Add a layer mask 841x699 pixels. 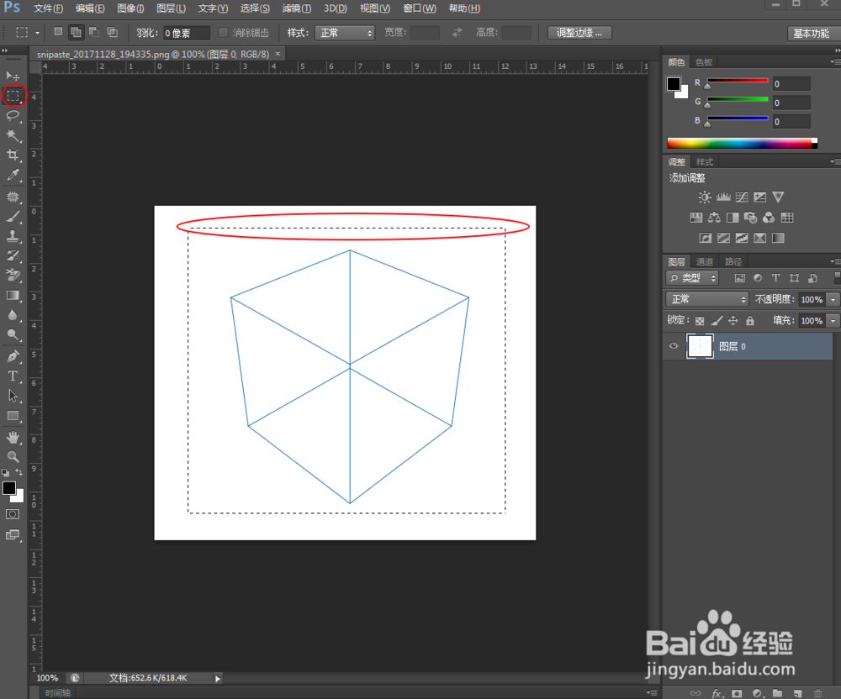pos(737,694)
